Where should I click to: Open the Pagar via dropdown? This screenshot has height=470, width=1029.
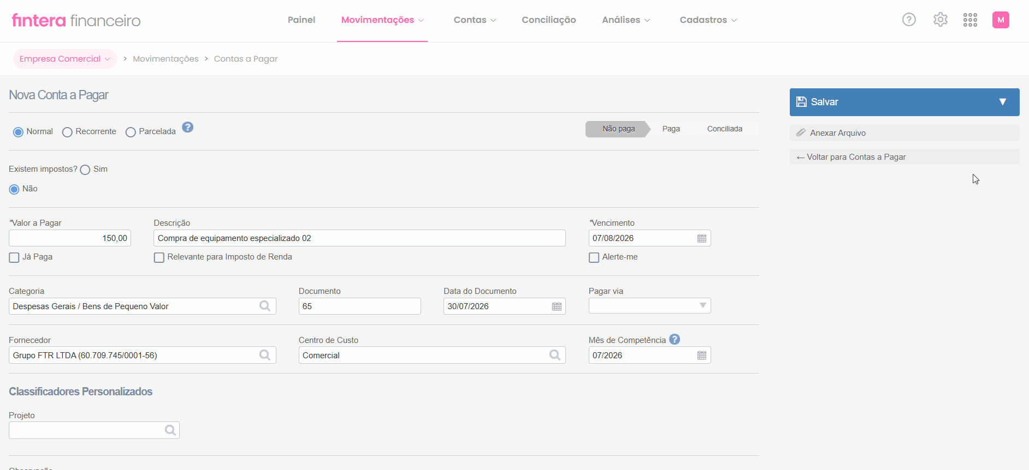(x=649, y=306)
